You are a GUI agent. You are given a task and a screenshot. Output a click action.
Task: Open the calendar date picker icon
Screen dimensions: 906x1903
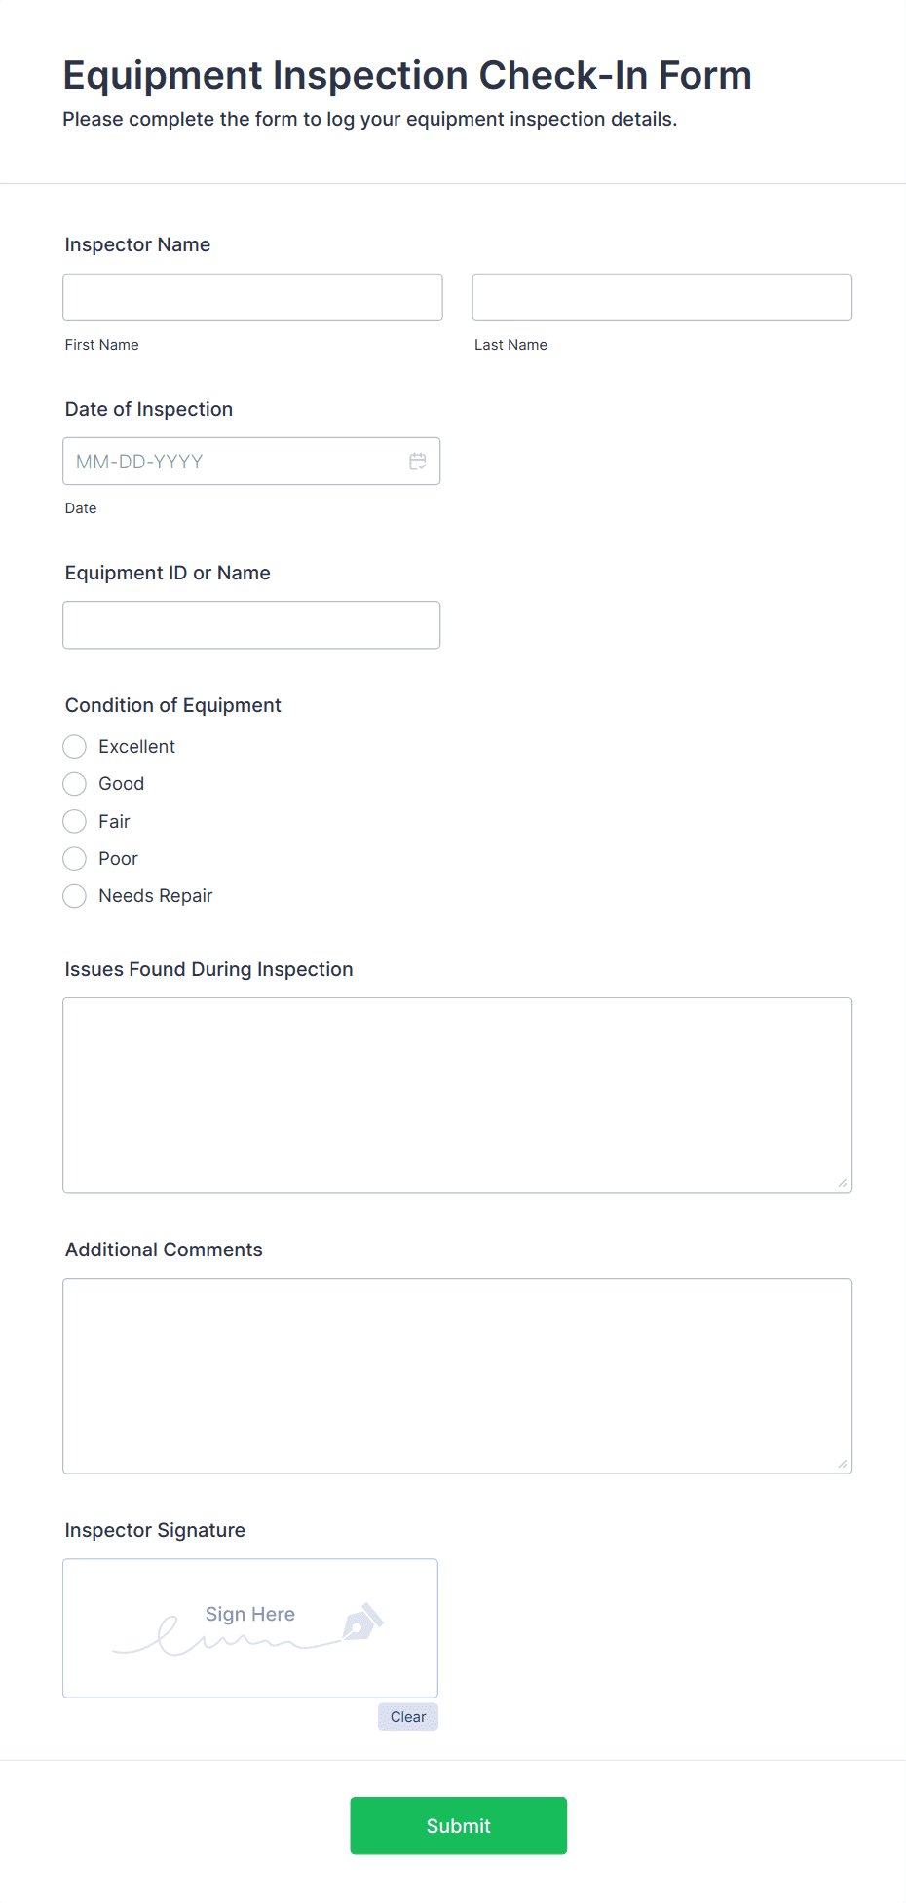(418, 461)
